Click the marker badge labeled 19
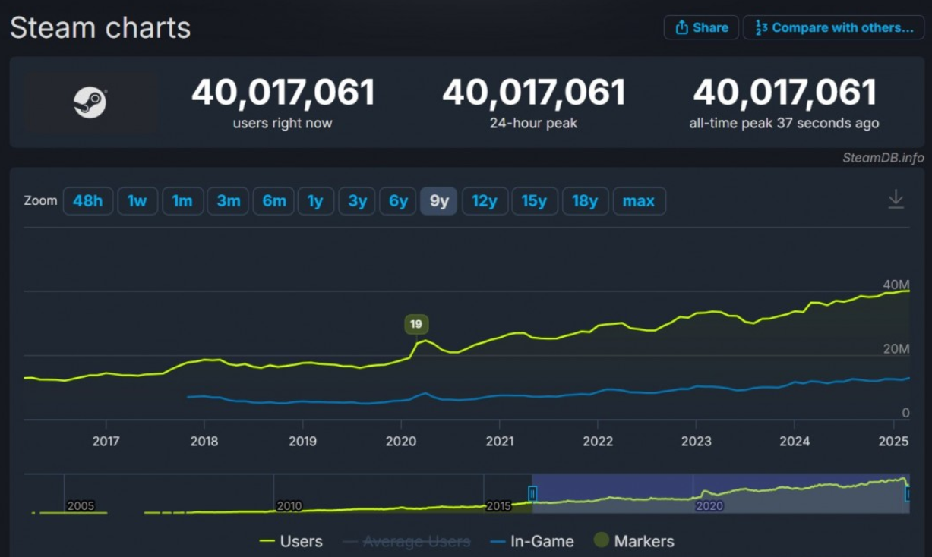Viewport: 932px width, 557px height. tap(416, 325)
